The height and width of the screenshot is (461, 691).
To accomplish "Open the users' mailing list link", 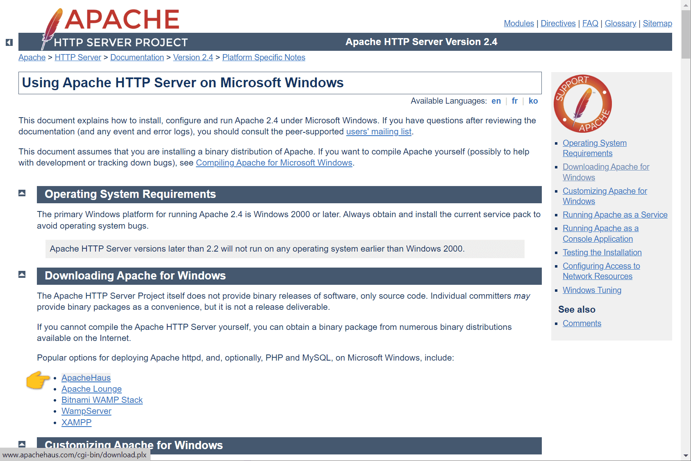I will pyautogui.click(x=379, y=132).
